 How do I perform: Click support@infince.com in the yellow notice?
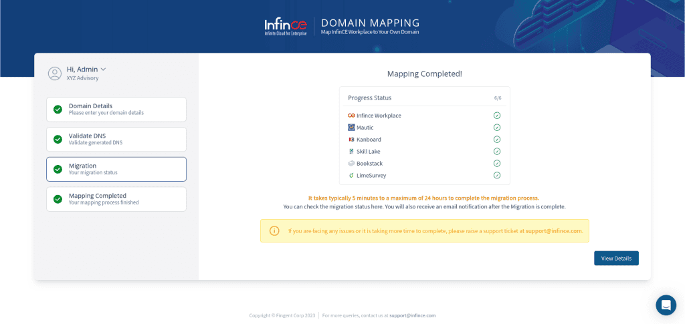pyautogui.click(x=554, y=230)
